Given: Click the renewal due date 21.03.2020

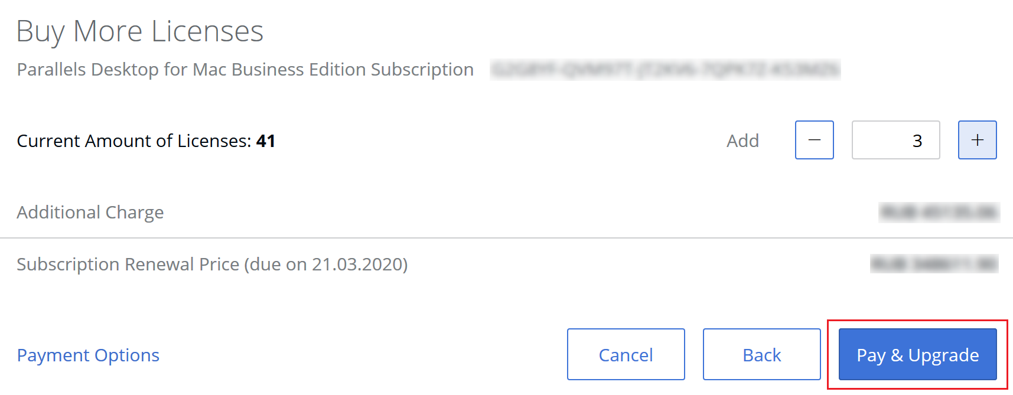Looking at the screenshot, I should 357,265.
